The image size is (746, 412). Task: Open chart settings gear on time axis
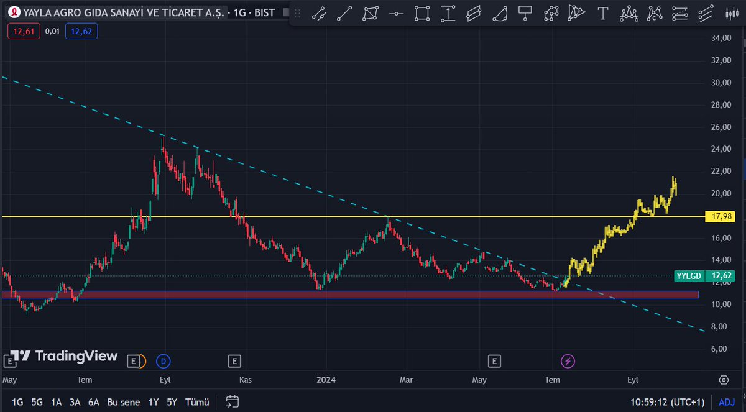[x=724, y=380]
